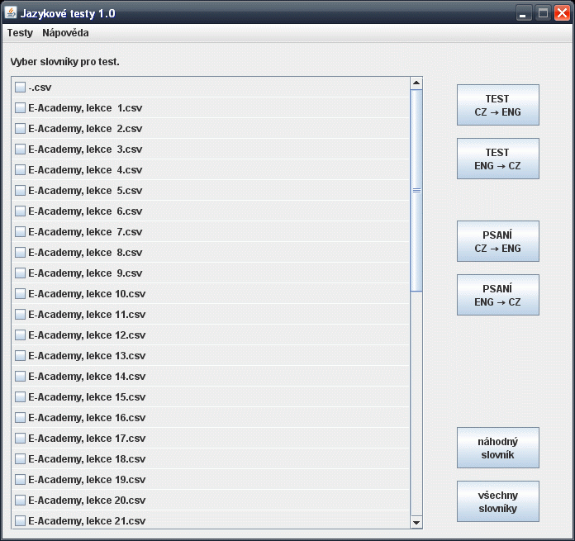This screenshot has height=541, width=575.
Task: Toggle the E-Academy, lekce 9.csv checkbox
Action: tap(20, 273)
